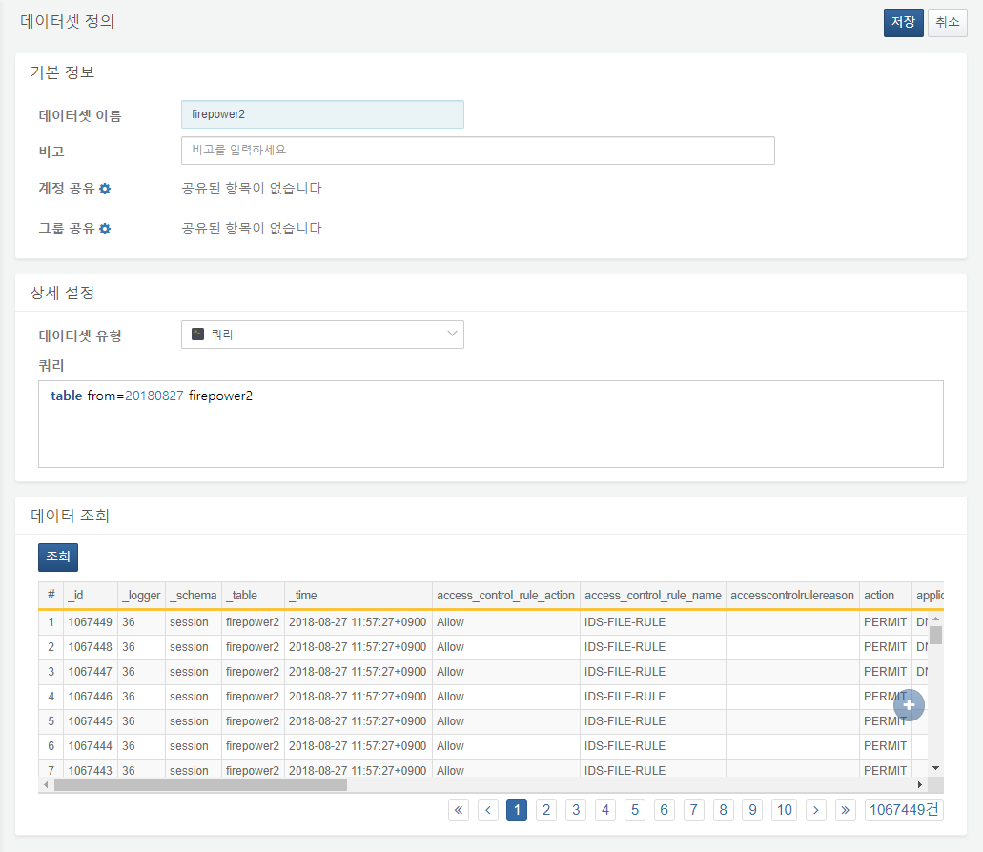
Task: Click the 1067449건 total count label
Action: pos(903,810)
